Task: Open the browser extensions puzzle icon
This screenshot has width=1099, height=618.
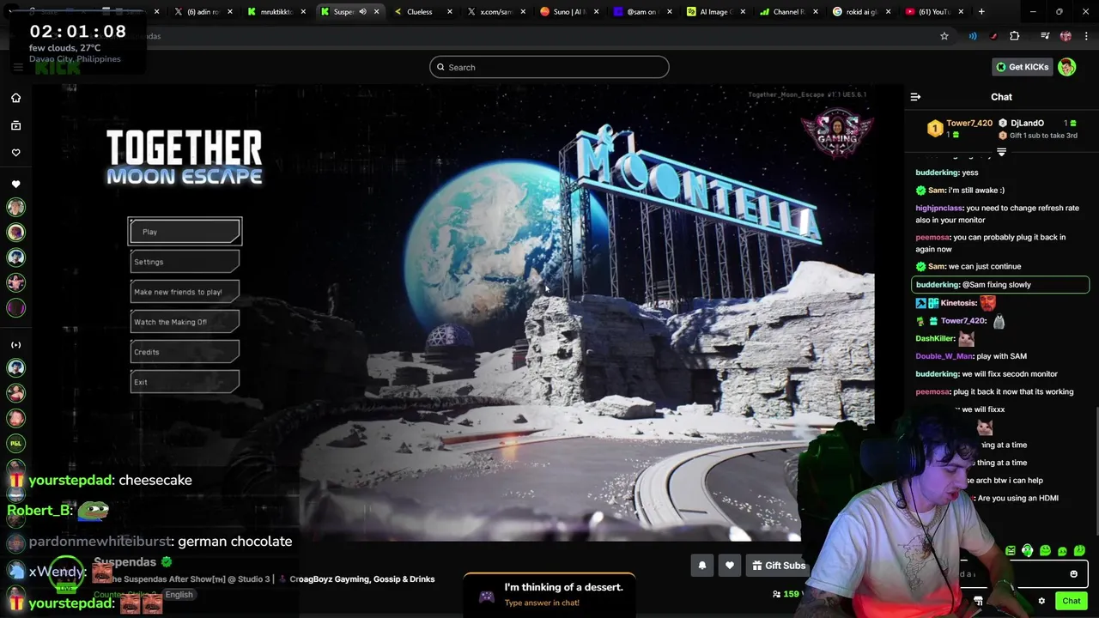Action: point(1015,36)
